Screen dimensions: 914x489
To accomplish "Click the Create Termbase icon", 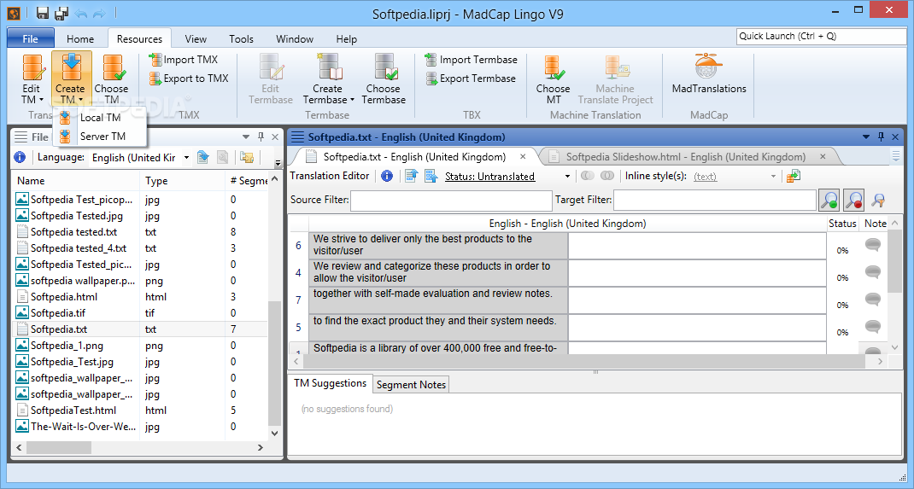I will coord(328,67).
